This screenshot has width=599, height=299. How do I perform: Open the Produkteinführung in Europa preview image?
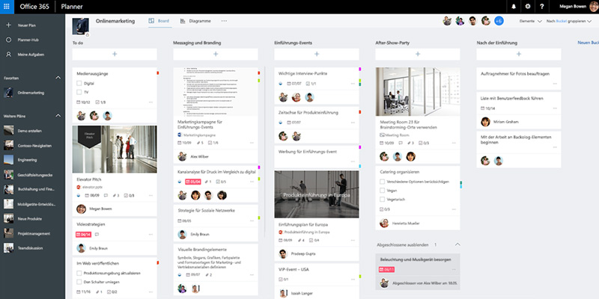tap(317, 194)
